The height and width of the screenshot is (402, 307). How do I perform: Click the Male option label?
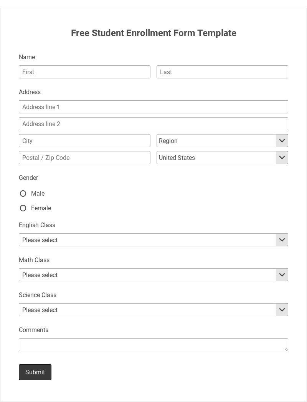[x=38, y=194]
